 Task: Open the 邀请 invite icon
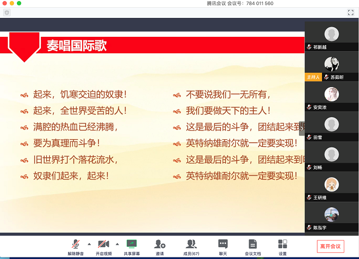click(x=159, y=244)
